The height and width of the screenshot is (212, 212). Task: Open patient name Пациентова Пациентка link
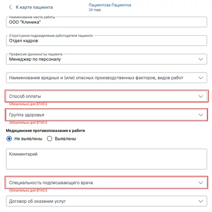tap(110, 5)
